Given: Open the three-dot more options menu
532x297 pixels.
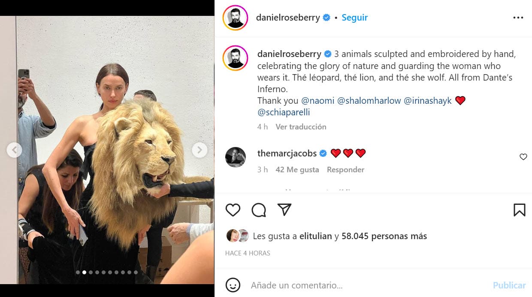Looking at the screenshot, I should (518, 18).
